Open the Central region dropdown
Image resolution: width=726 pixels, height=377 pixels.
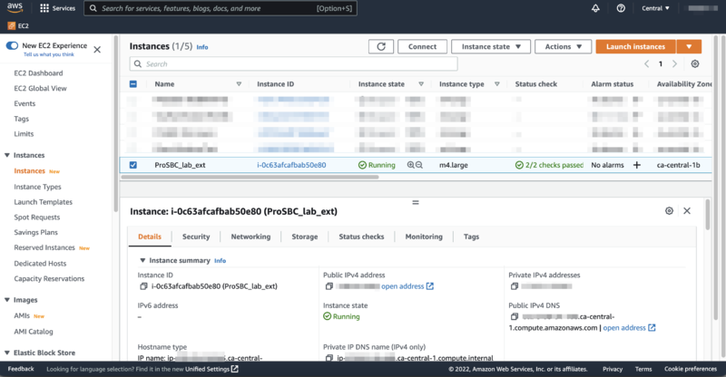(x=655, y=8)
